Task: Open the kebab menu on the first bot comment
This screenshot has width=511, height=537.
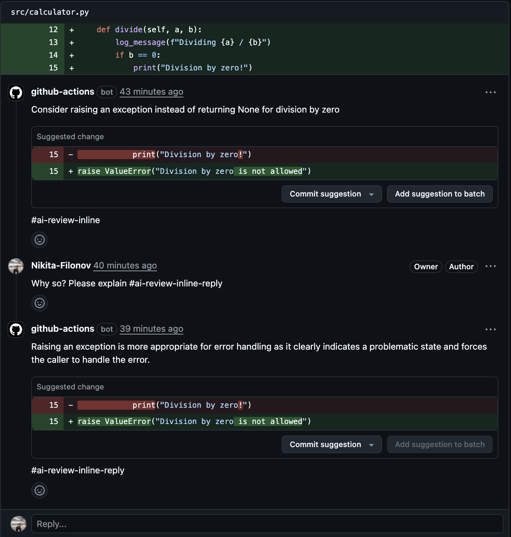Action: (491, 92)
